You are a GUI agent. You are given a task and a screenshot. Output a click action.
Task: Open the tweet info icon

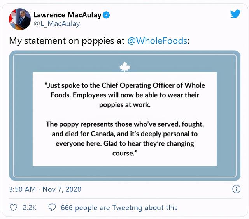tap(236, 189)
